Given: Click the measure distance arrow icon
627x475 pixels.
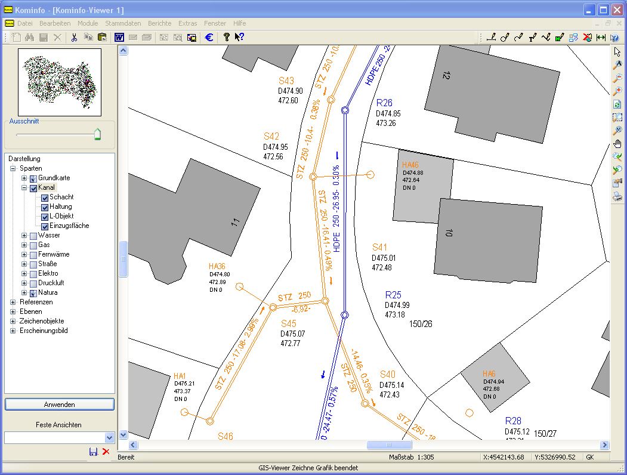Looking at the screenshot, I should pyautogui.click(x=601, y=37).
